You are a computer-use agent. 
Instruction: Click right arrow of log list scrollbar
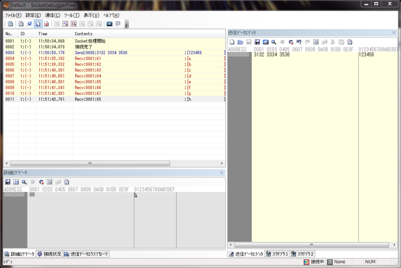click(222, 163)
